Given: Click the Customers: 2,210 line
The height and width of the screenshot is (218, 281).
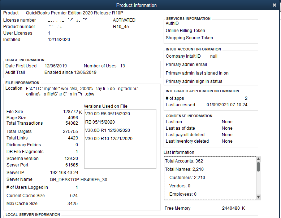Looking at the screenshot, I should click(x=187, y=178).
